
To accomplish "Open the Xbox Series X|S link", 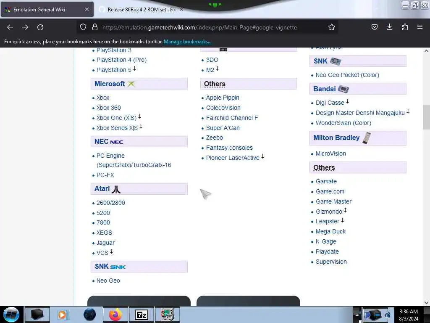I will pos(117,128).
